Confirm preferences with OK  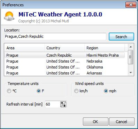[95, 122]
